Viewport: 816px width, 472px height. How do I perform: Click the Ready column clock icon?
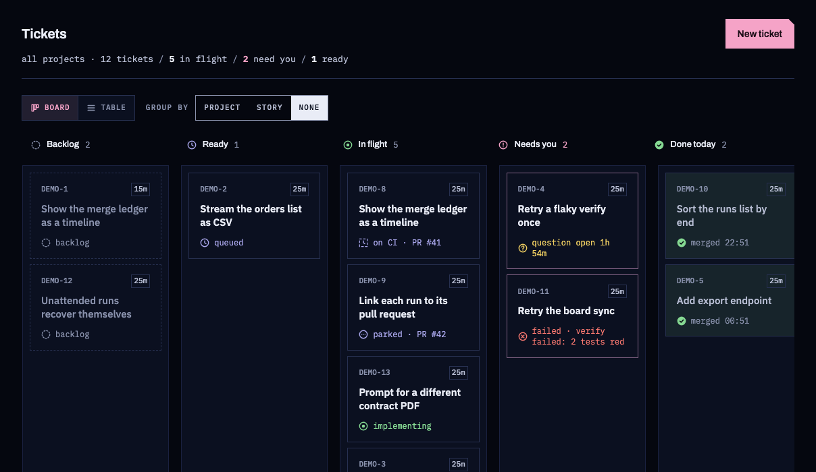click(192, 144)
